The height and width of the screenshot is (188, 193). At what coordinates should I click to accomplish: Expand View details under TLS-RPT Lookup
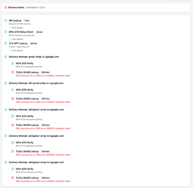(16, 51)
